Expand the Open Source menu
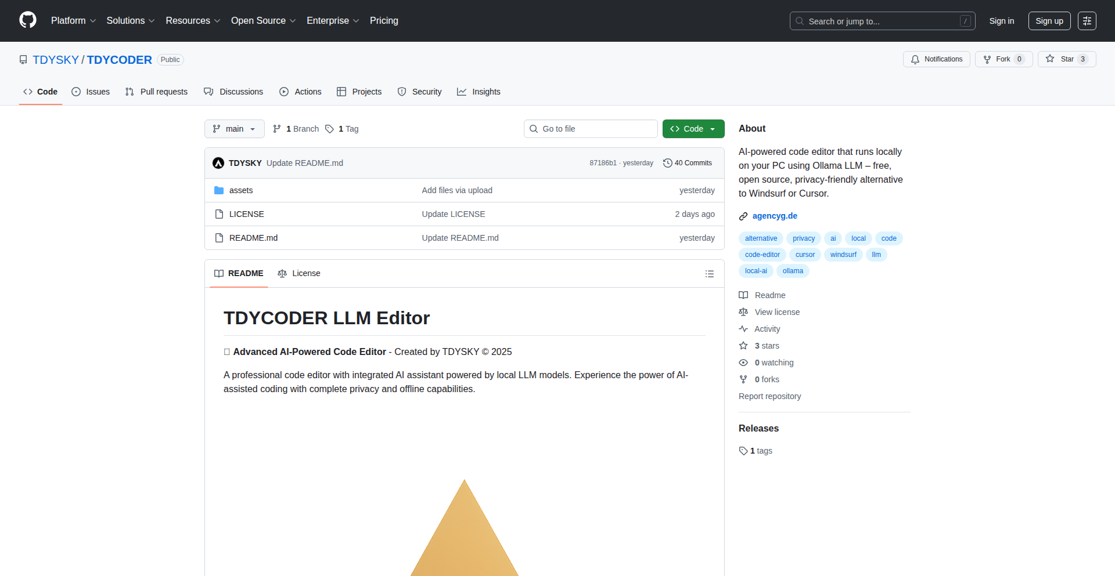This screenshot has width=1115, height=576. coord(263,21)
